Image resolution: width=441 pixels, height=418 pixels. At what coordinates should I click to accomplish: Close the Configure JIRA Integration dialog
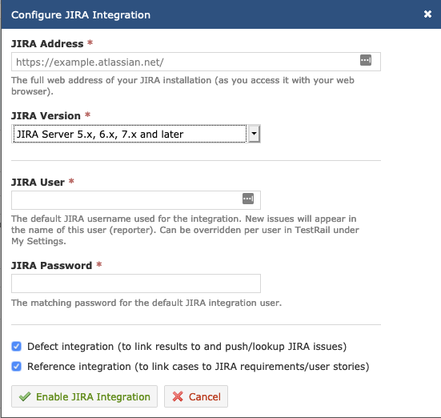[x=427, y=14]
